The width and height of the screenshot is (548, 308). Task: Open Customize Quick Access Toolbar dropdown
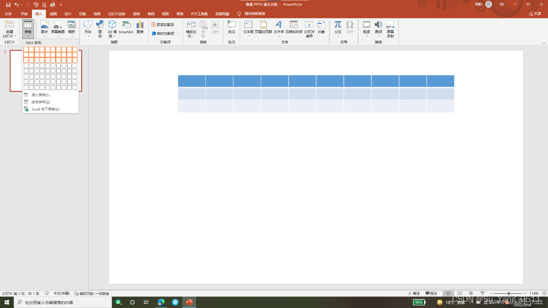[x=61, y=4]
